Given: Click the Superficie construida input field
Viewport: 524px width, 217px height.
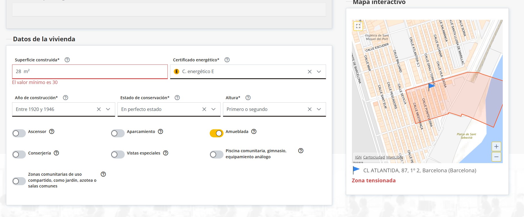Looking at the screenshot, I should (x=90, y=72).
